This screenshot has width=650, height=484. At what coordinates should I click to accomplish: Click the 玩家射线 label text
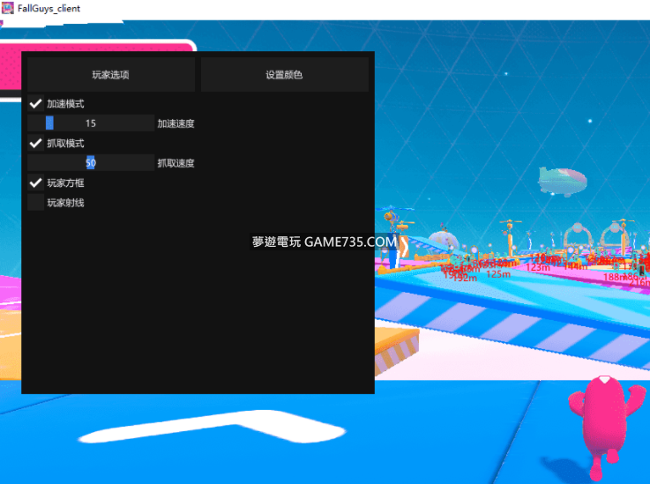[x=65, y=203]
